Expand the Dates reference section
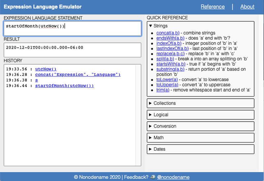Viewport: 264px width, 181px height. [201, 149]
